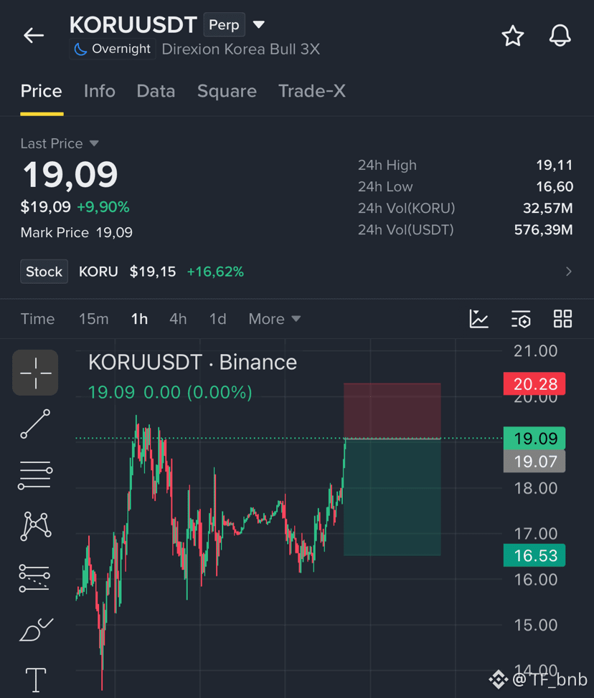Tap the Overnight session badge
The width and height of the screenshot is (594, 698).
click(113, 49)
